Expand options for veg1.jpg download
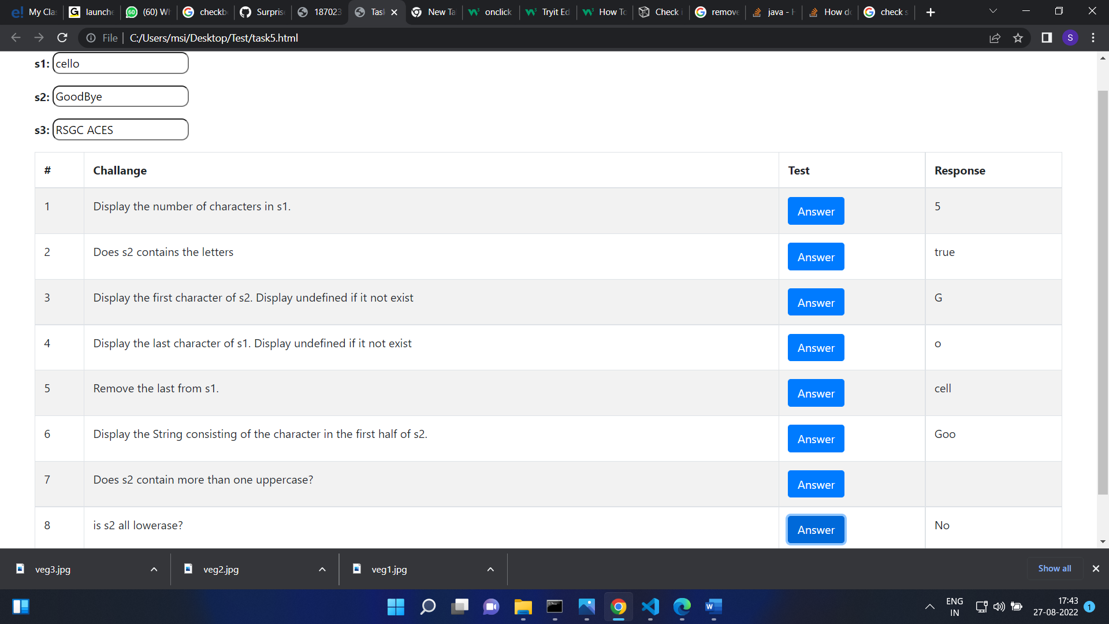 pyautogui.click(x=490, y=570)
